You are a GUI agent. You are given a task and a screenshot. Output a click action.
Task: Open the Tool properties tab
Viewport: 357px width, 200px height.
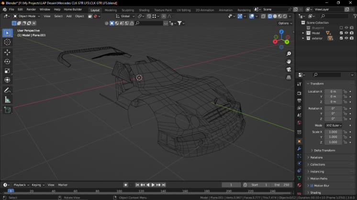[x=299, y=84]
